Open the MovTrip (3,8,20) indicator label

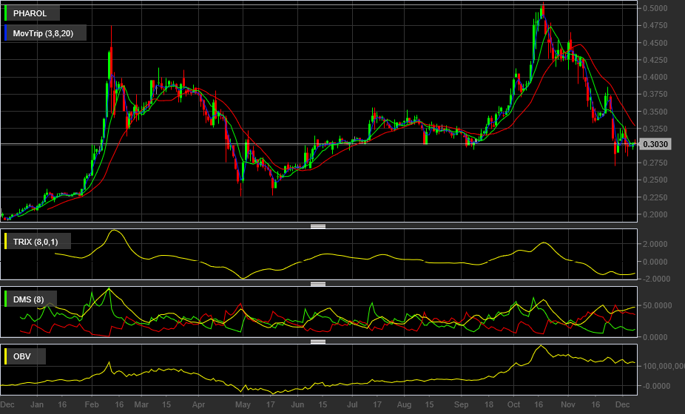pyautogui.click(x=43, y=33)
